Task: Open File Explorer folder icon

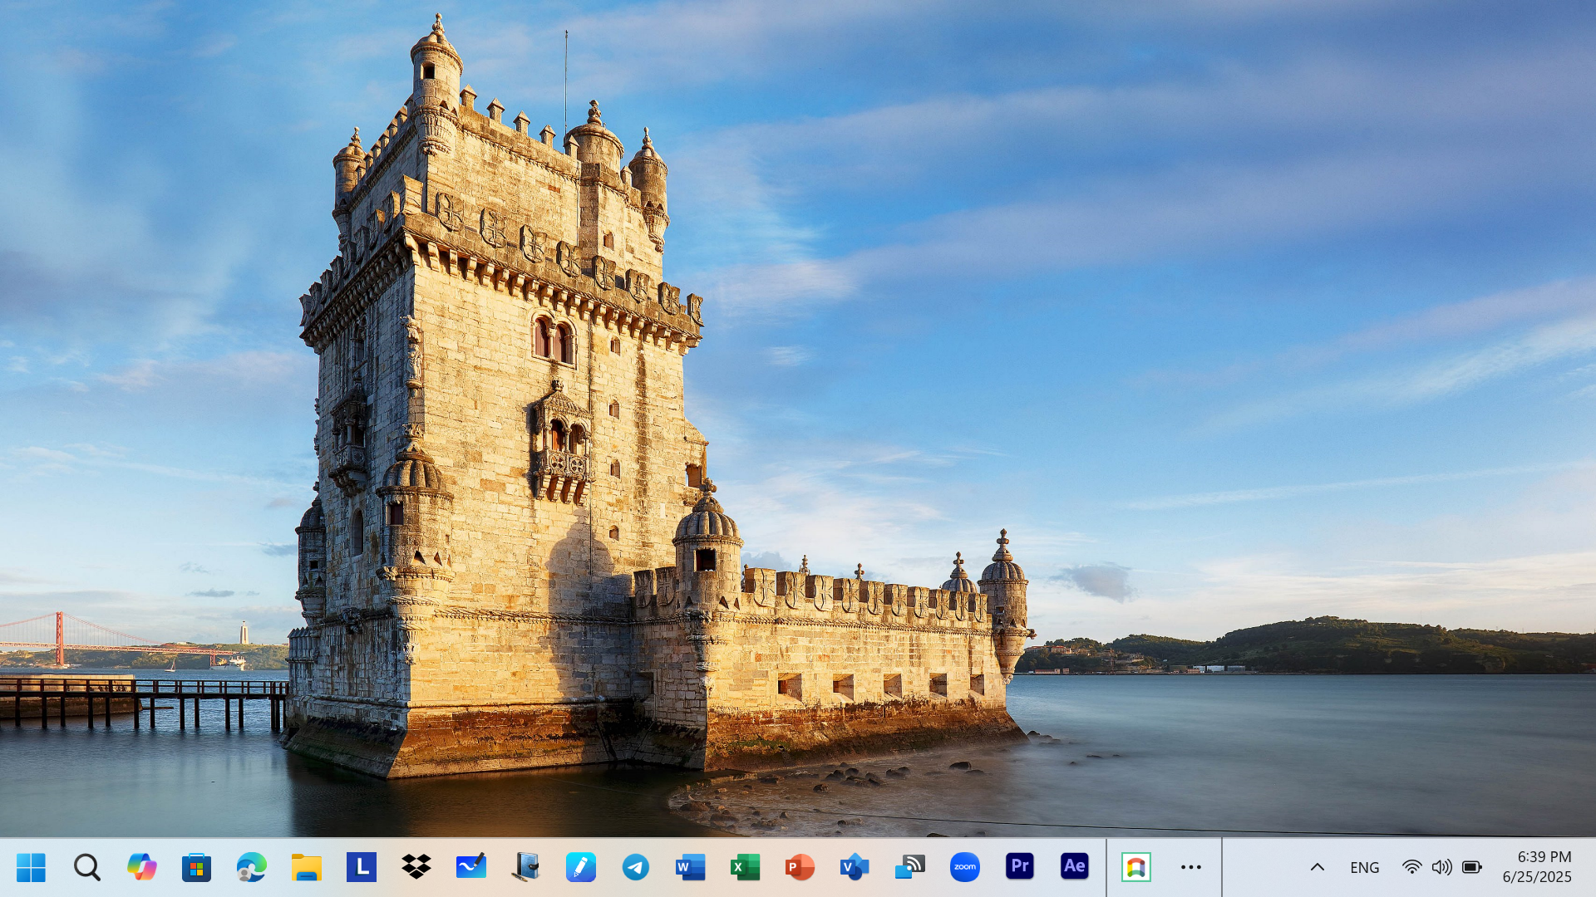Action: pos(306,867)
